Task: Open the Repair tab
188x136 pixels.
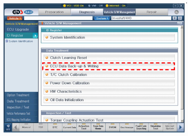Action: 152,12
